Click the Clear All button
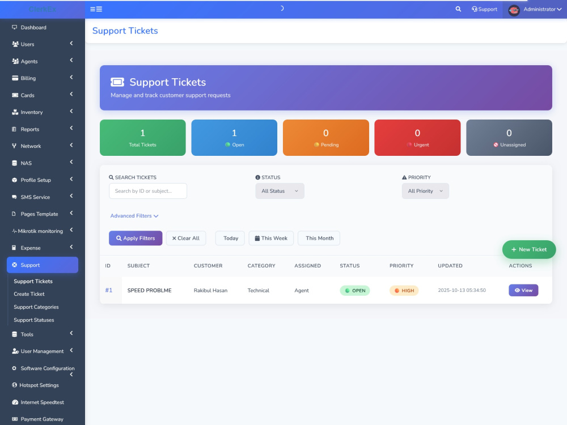Viewport: 567px width, 425px height. click(186, 238)
